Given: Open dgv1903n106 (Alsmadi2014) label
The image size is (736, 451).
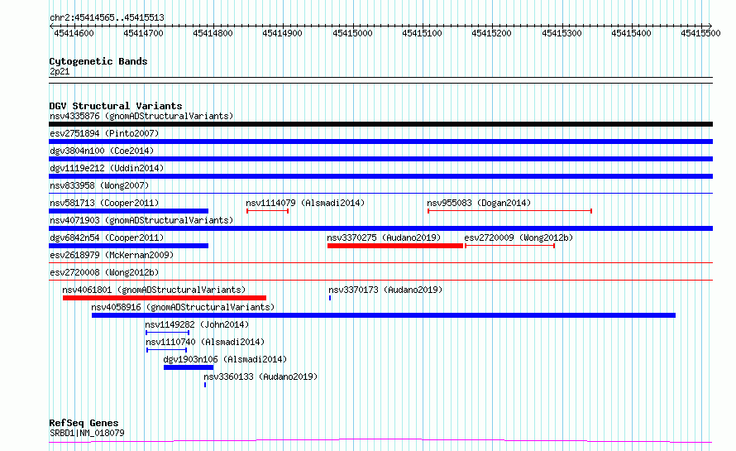Looking at the screenshot, I should point(225,359).
